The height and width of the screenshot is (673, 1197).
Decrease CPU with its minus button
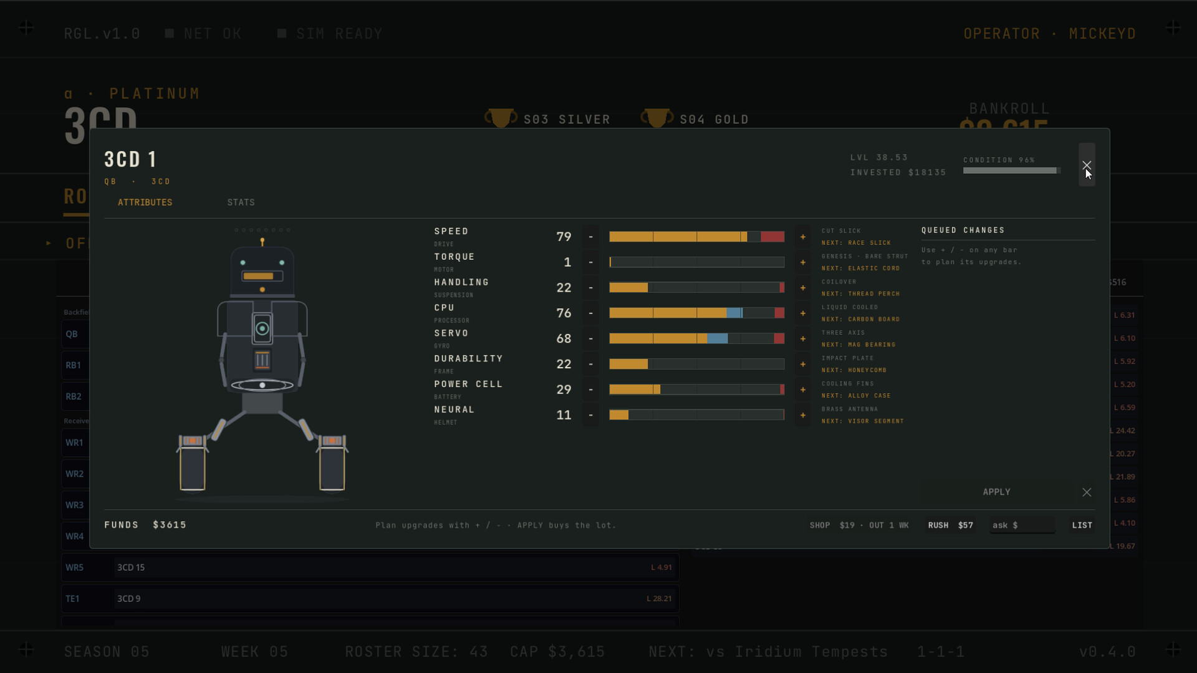(x=590, y=313)
